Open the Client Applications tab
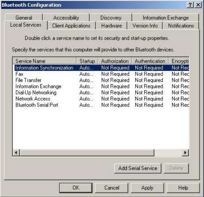Image resolution: width=204 pixels, height=197 pixels. [71, 26]
